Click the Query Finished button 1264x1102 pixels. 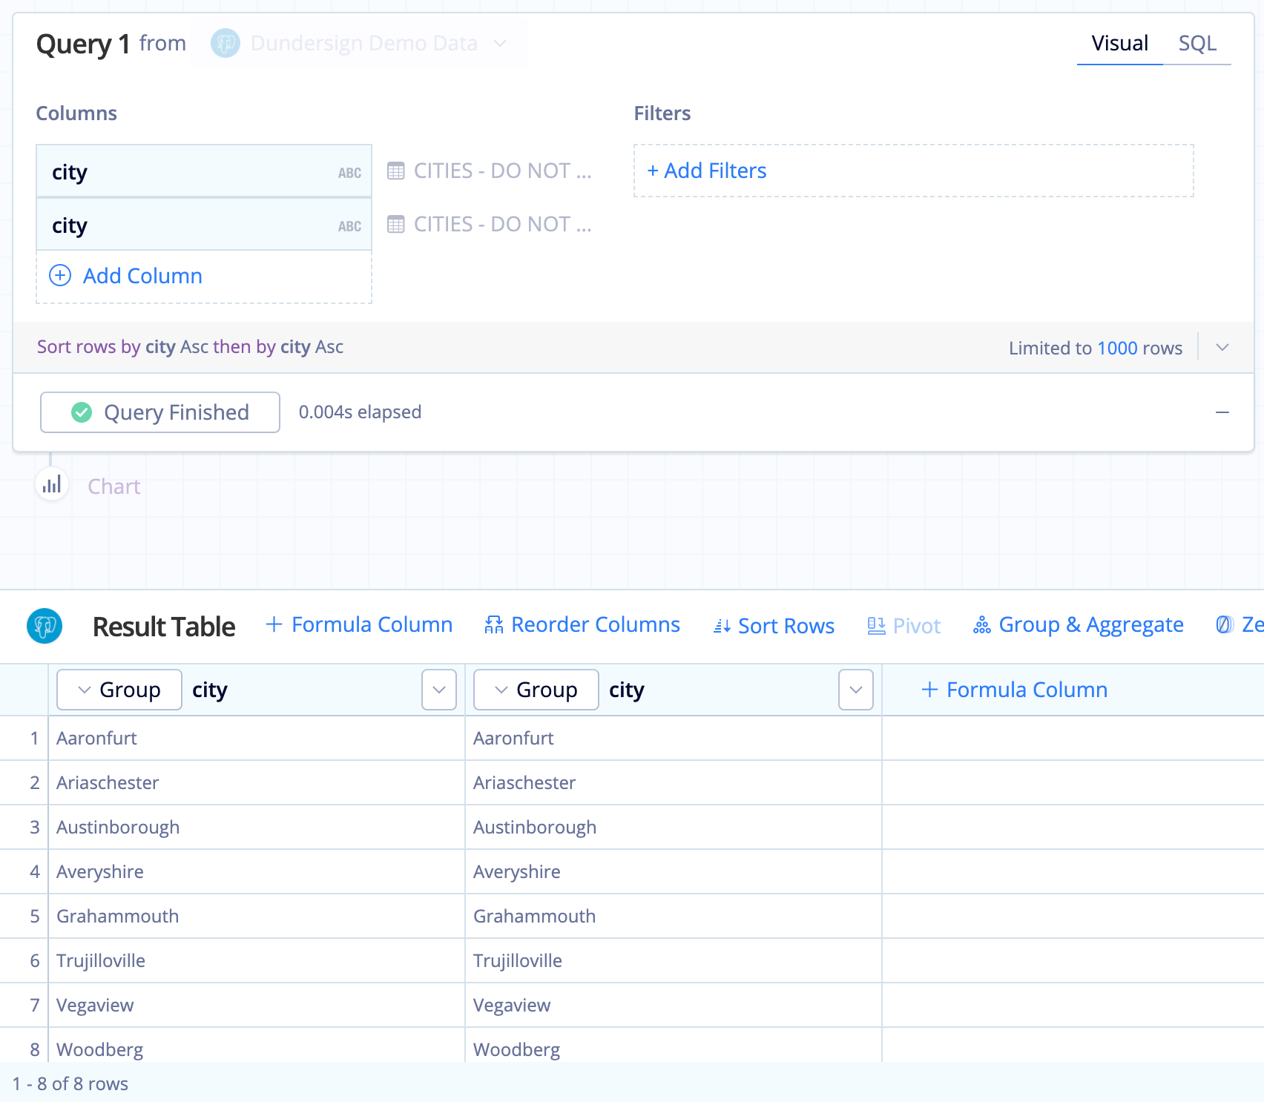[160, 412]
